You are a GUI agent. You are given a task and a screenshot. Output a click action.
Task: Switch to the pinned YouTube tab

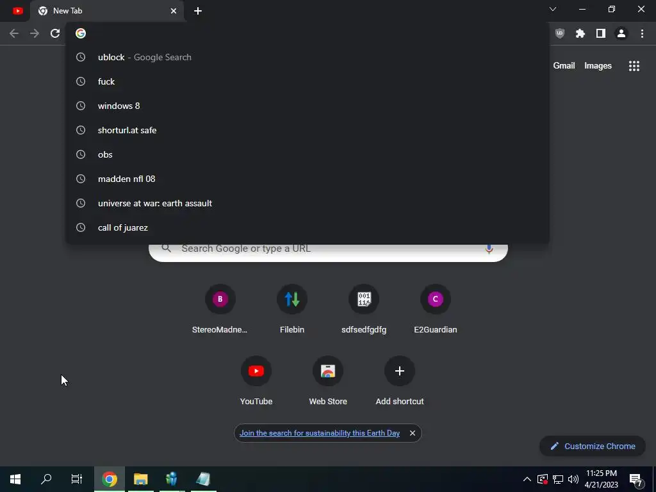click(x=17, y=11)
